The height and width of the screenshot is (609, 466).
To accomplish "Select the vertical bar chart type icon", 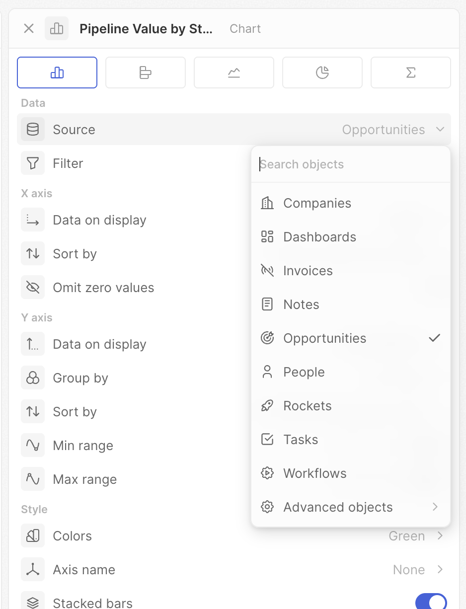I will click(x=57, y=73).
